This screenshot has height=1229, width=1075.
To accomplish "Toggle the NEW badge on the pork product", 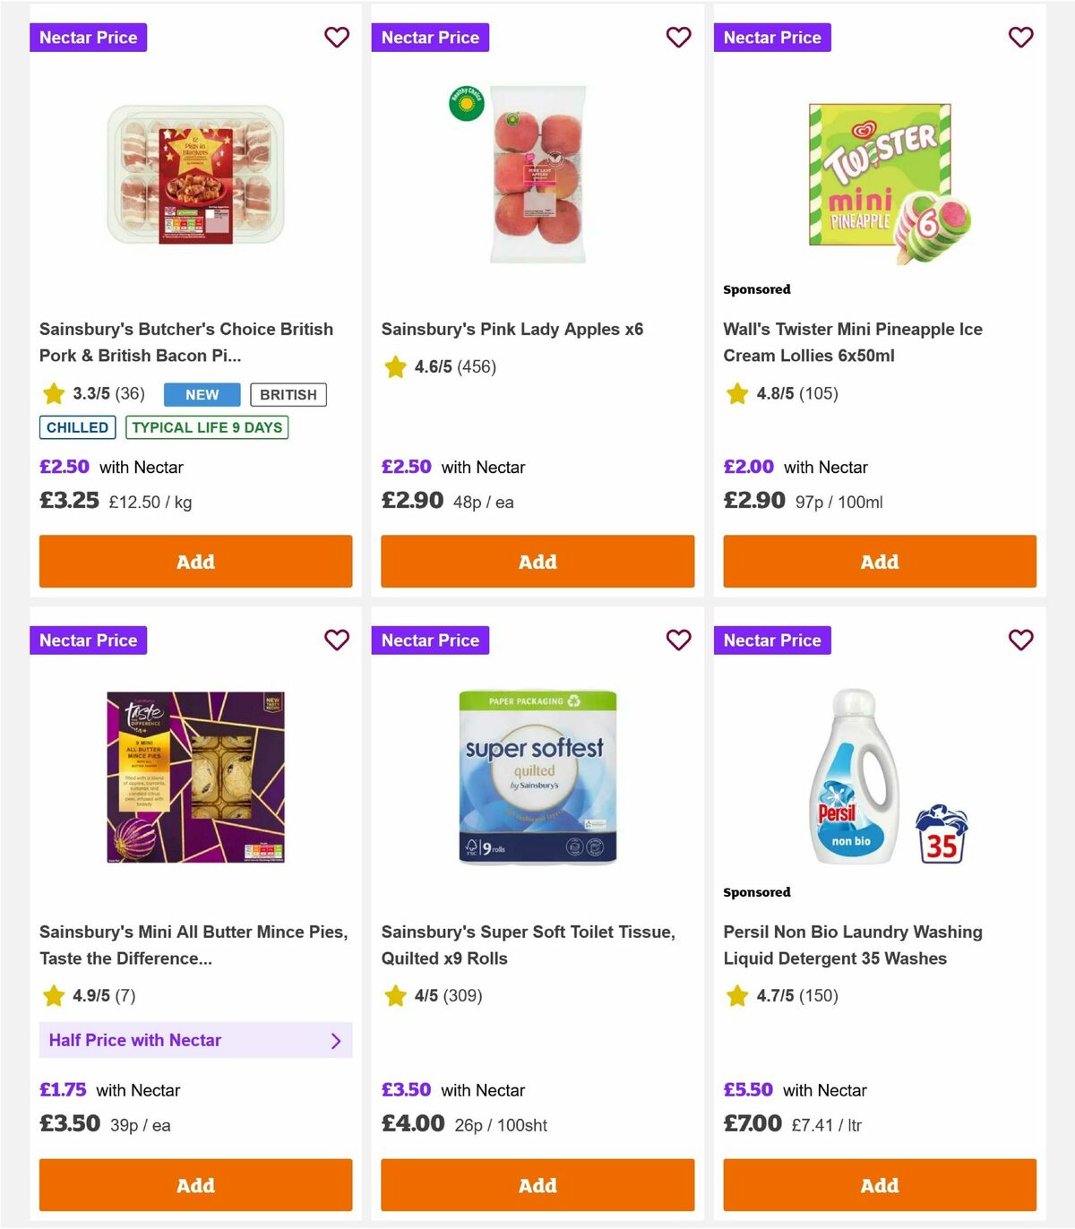I will [x=202, y=394].
